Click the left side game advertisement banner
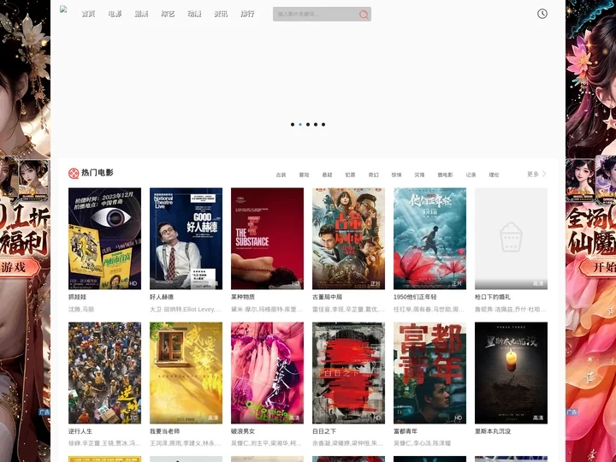The width and height of the screenshot is (616, 462). pyautogui.click(x=25, y=231)
